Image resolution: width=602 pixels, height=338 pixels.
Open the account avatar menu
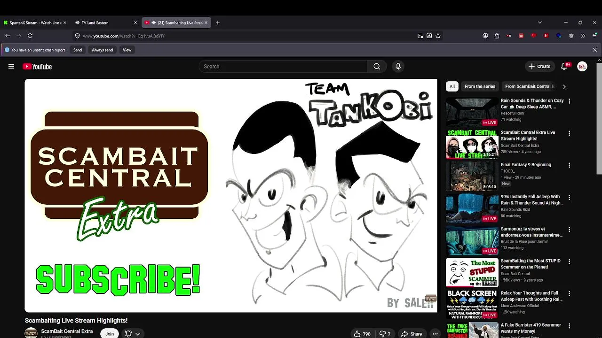[582, 67]
